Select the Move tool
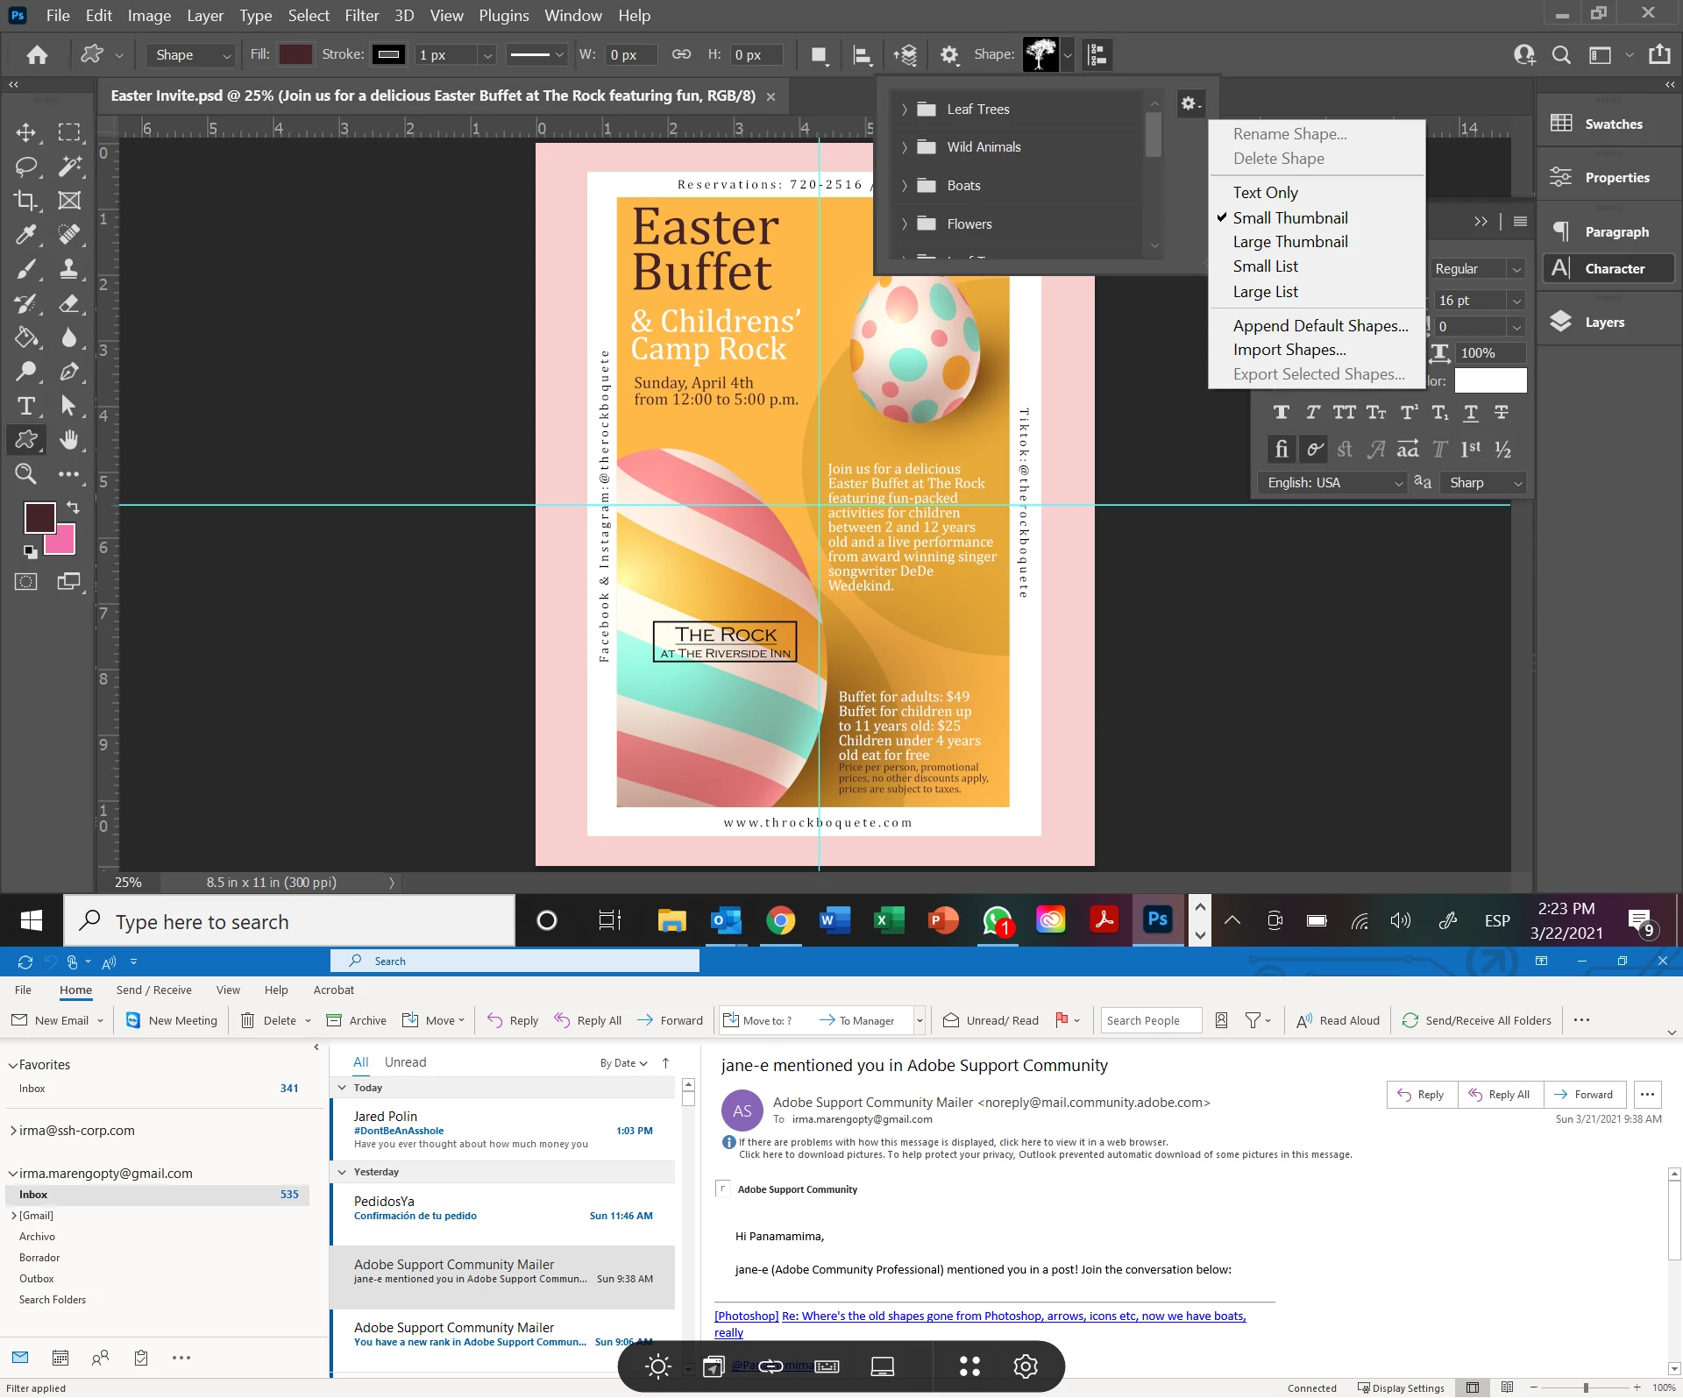The image size is (1683, 1398). pos(25,132)
